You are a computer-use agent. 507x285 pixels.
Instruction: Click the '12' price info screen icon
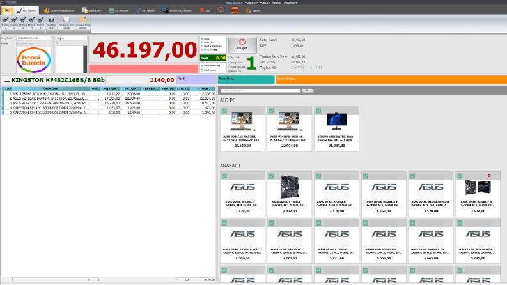[51, 23]
